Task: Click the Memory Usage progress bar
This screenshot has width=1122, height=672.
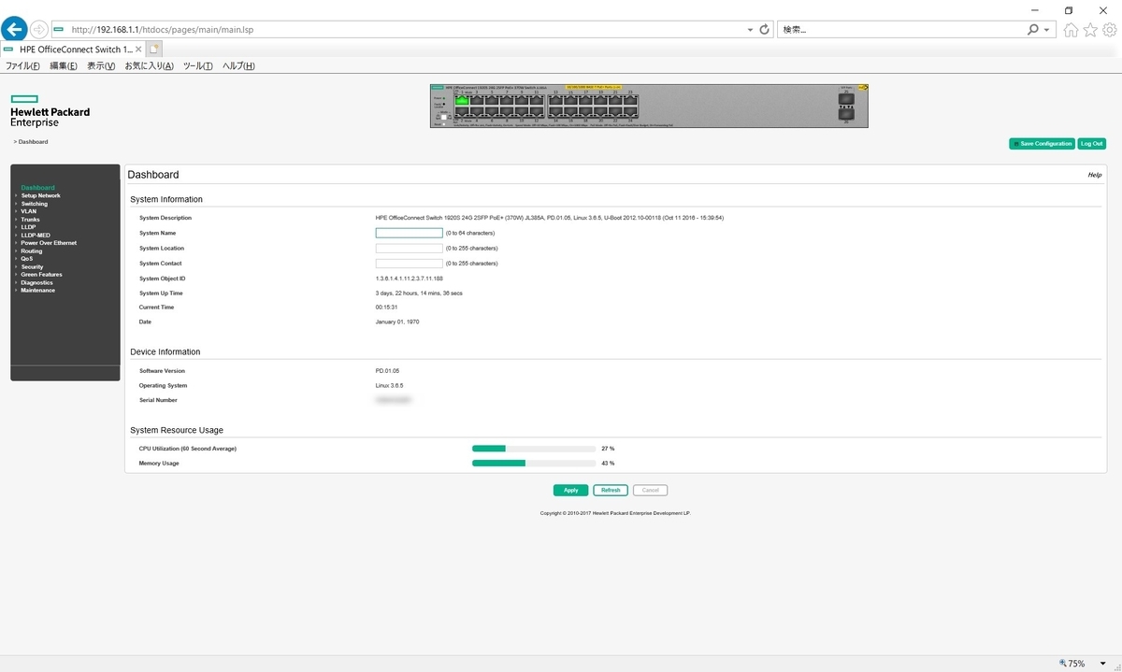Action: coord(534,464)
